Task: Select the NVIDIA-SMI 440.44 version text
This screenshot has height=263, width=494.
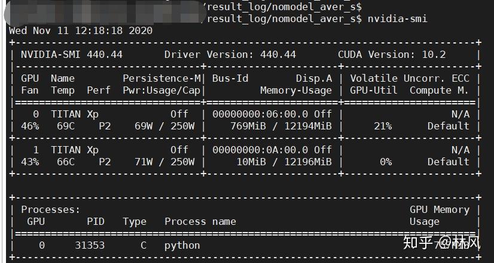Action: 72,54
